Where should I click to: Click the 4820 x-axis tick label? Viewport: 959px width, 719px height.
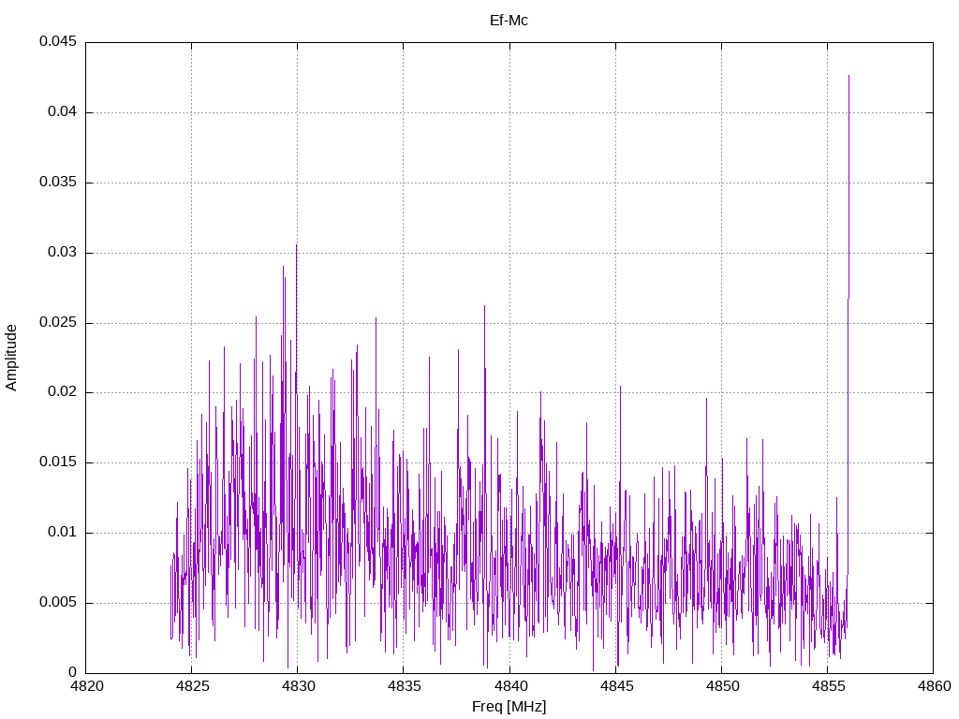click(x=86, y=686)
